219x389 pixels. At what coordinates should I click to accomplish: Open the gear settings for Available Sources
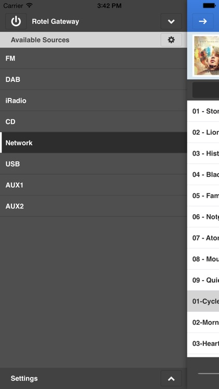click(x=171, y=40)
